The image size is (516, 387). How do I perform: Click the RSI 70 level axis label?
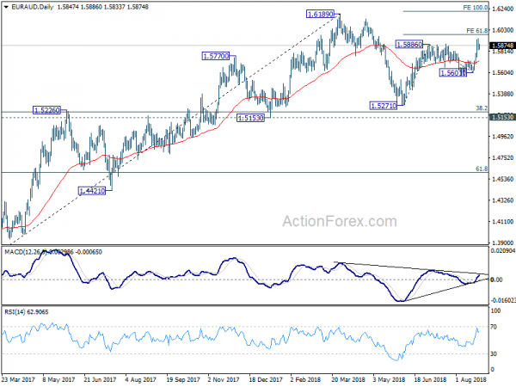point(494,327)
